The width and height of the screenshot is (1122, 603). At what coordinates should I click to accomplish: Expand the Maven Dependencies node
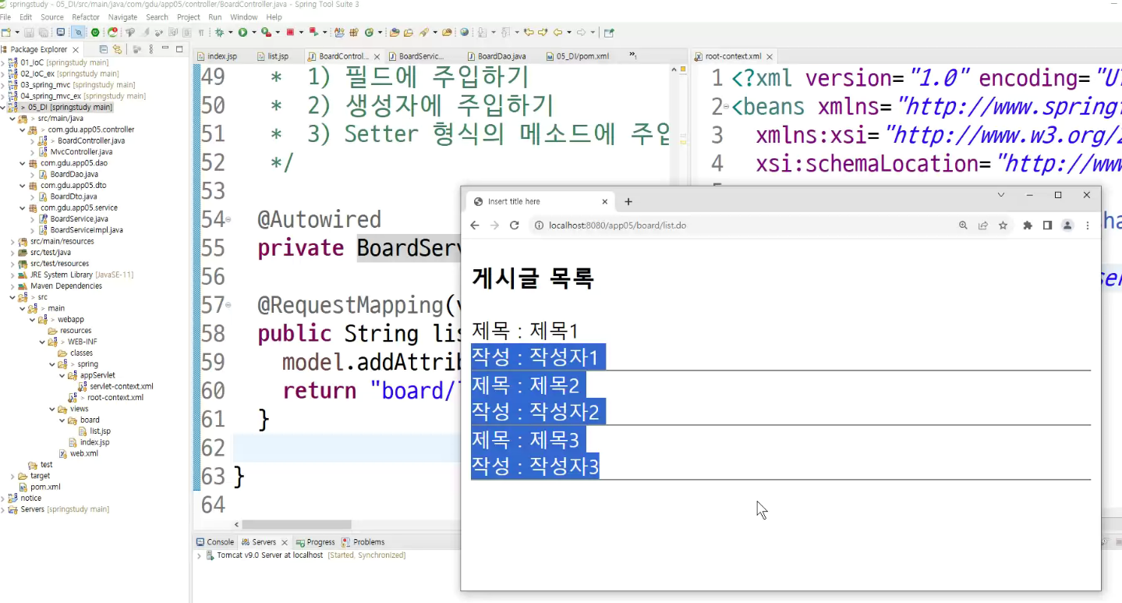(x=12, y=286)
